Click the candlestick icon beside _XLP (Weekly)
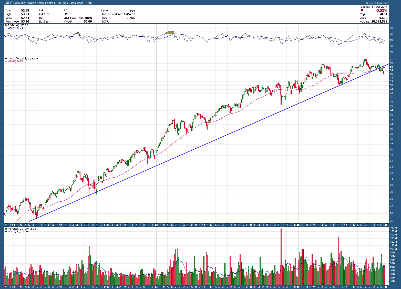401x289 pixels. pyautogui.click(x=6, y=59)
